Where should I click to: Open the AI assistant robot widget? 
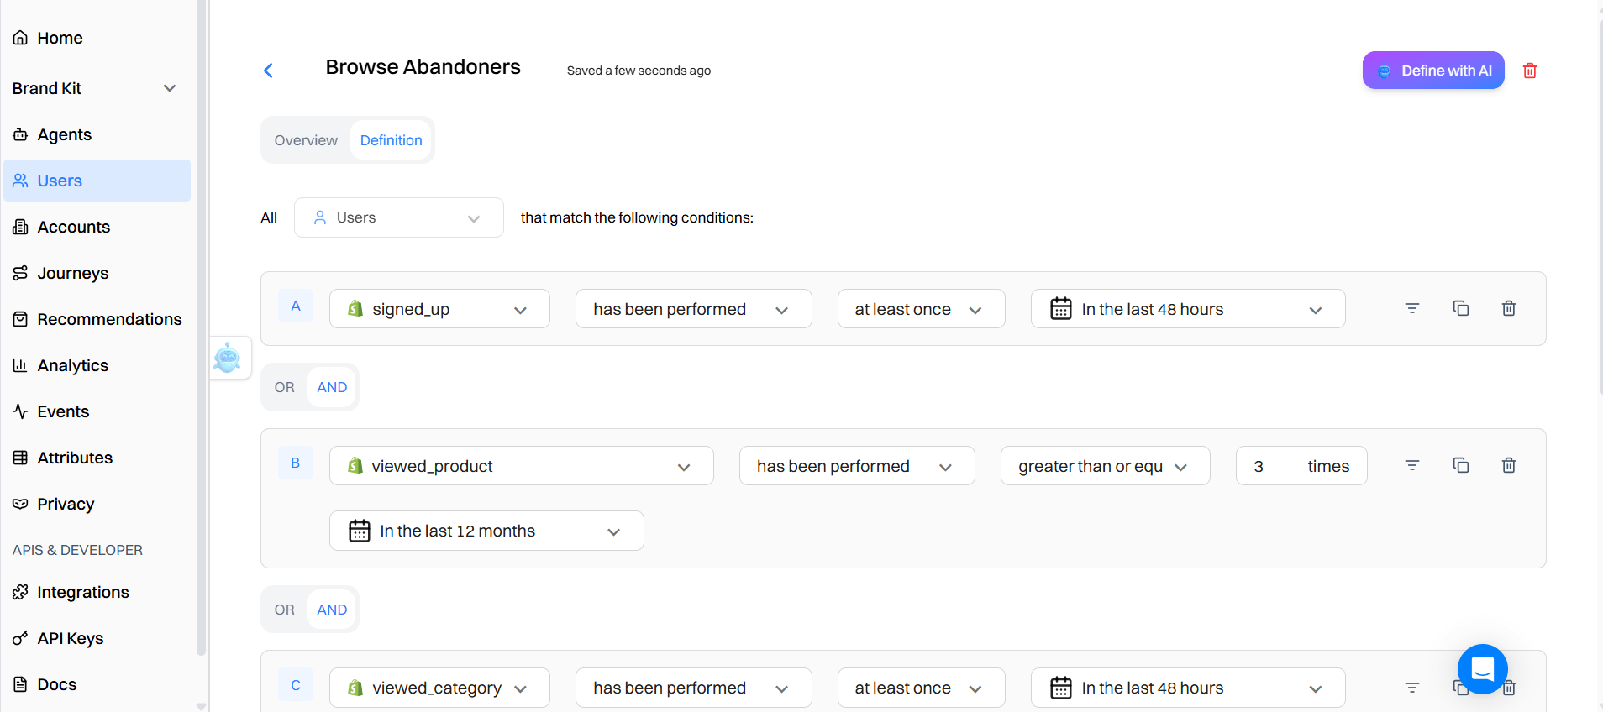click(x=228, y=358)
